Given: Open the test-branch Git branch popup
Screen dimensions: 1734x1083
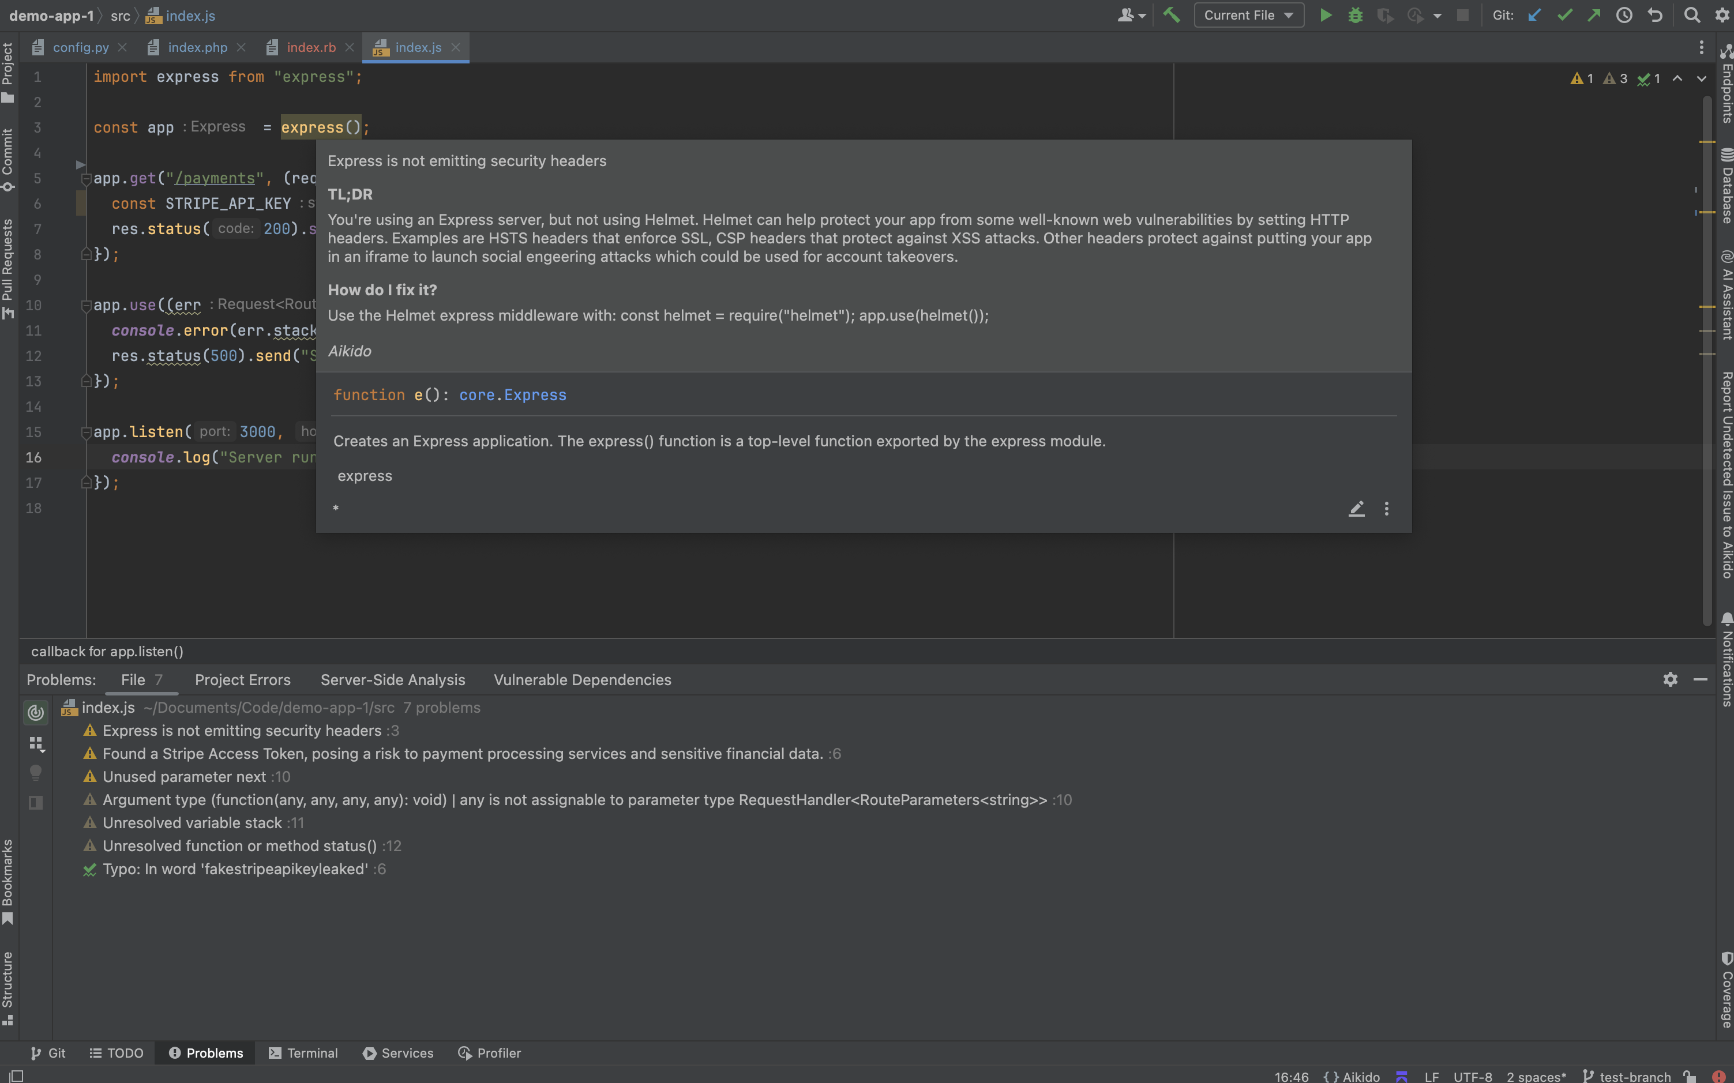Looking at the screenshot, I should click(x=1627, y=1076).
